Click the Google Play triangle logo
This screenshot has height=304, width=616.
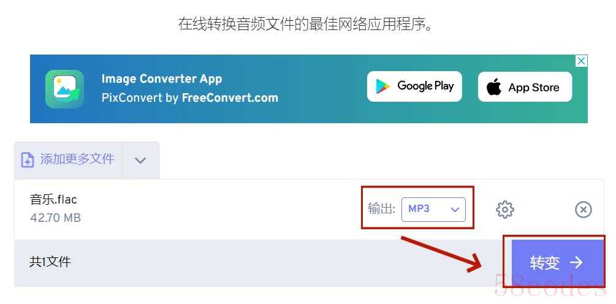pyautogui.click(x=382, y=86)
